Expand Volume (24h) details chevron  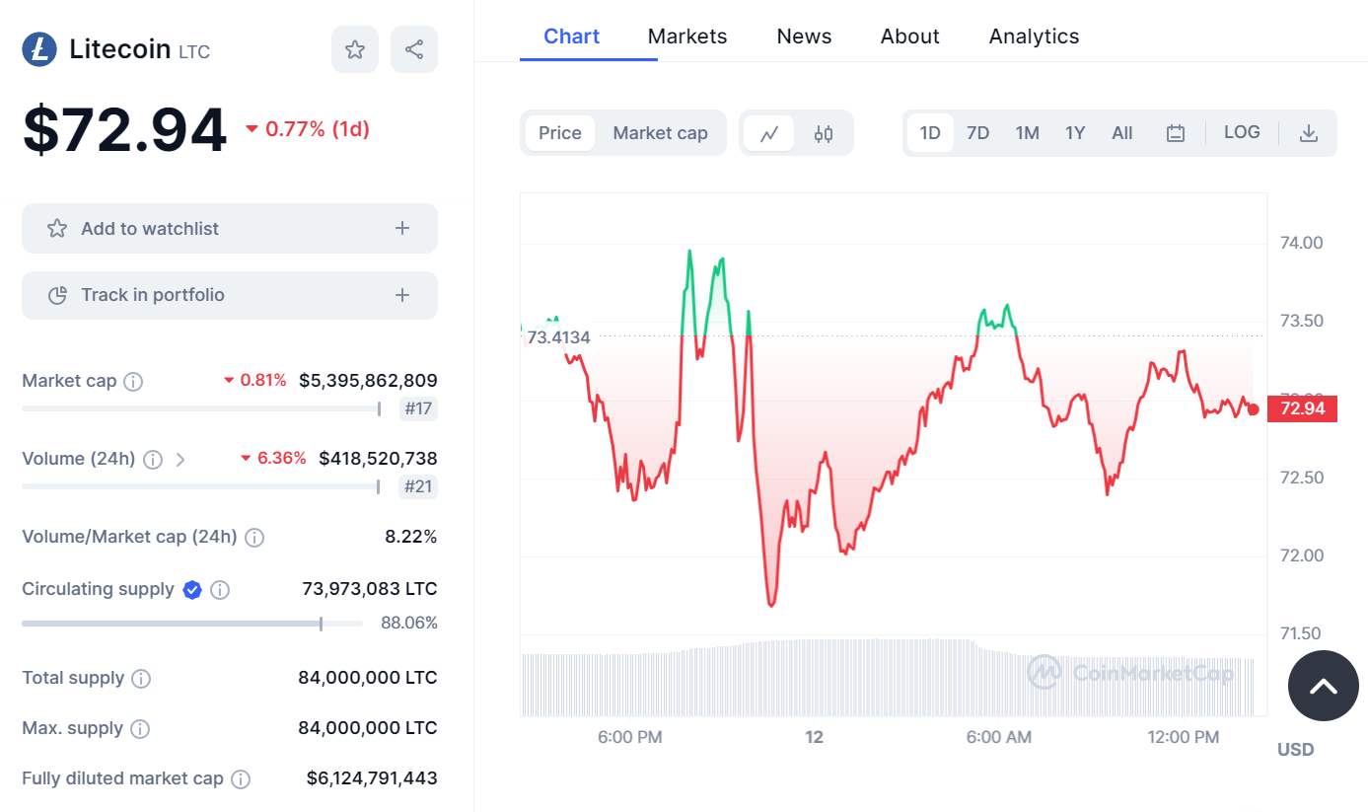click(180, 459)
